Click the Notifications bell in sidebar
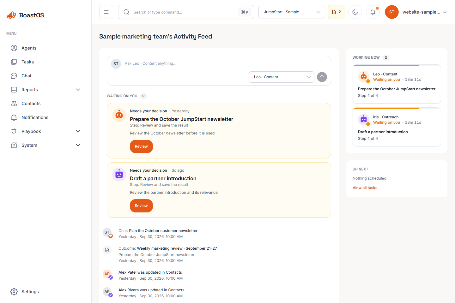 tap(14, 117)
